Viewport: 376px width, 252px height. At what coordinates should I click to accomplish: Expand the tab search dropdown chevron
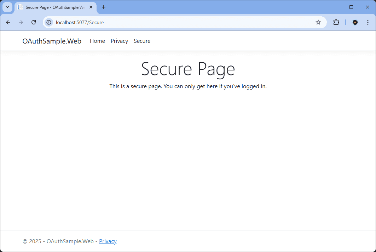click(x=7, y=7)
